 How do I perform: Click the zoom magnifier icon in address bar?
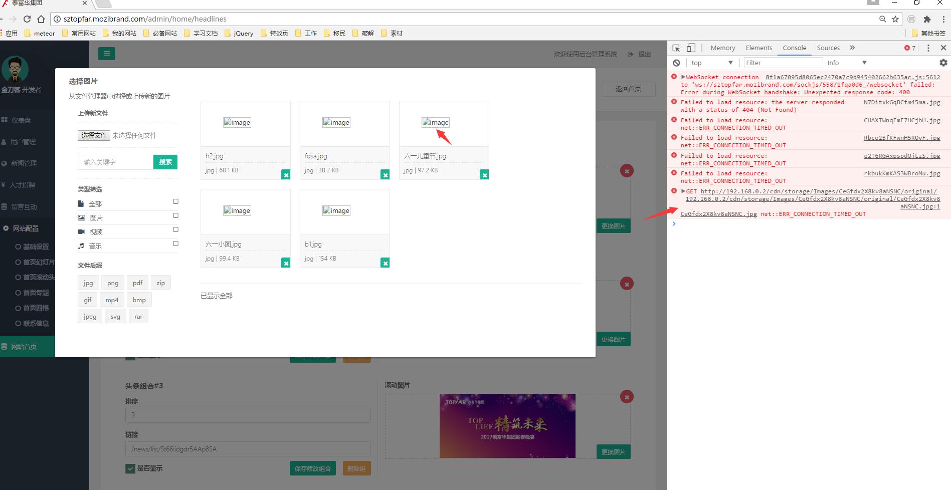pyautogui.click(x=882, y=19)
